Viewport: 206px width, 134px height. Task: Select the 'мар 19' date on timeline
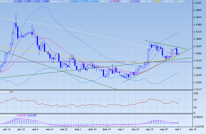click(149, 129)
